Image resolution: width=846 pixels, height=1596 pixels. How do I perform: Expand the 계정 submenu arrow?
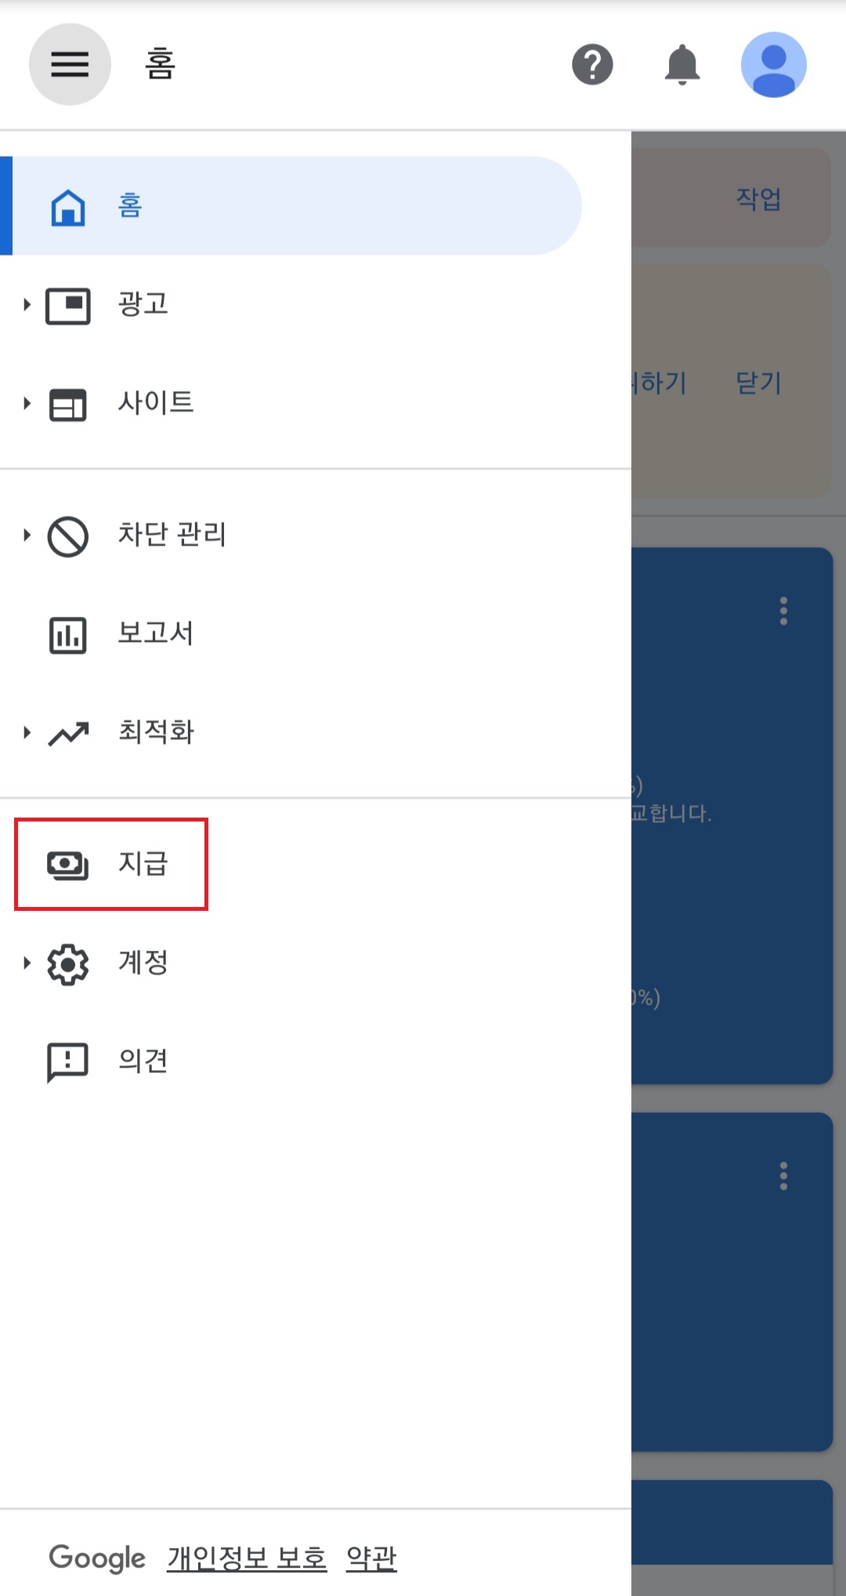27,963
